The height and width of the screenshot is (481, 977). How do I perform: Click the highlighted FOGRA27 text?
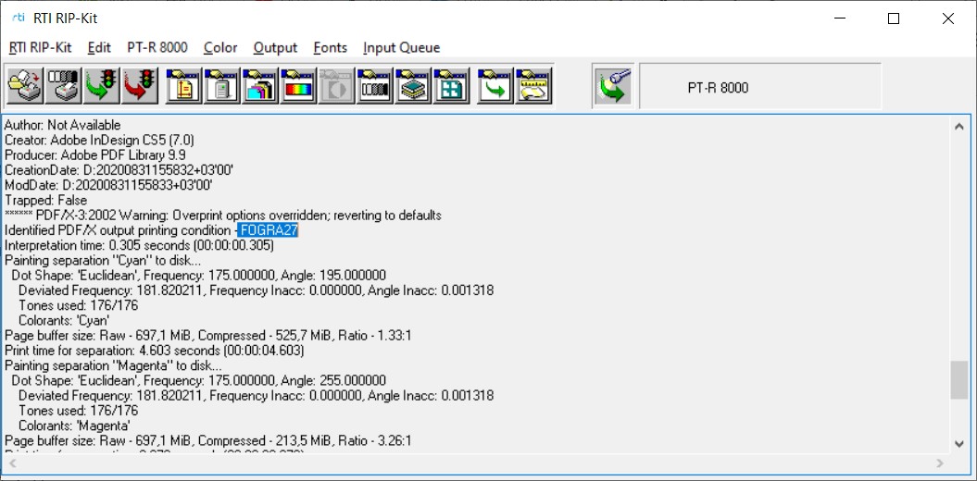[269, 230]
